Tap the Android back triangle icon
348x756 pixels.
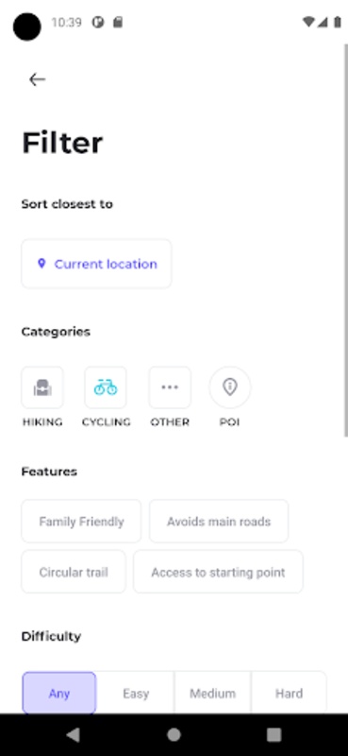74,734
